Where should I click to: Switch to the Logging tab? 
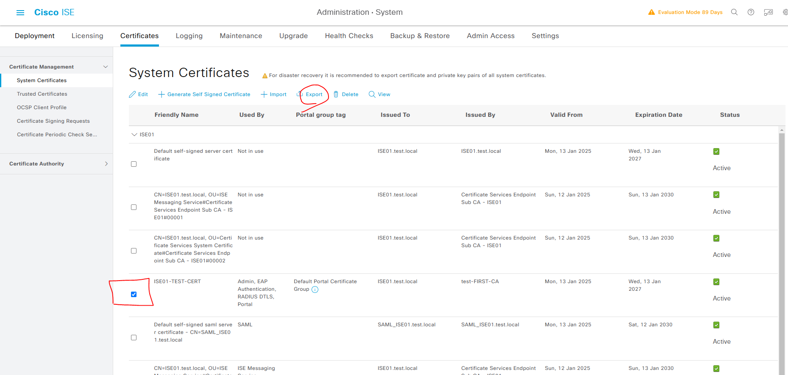pos(189,36)
